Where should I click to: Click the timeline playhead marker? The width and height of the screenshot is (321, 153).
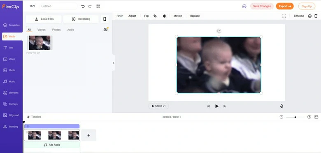click(x=23, y=122)
